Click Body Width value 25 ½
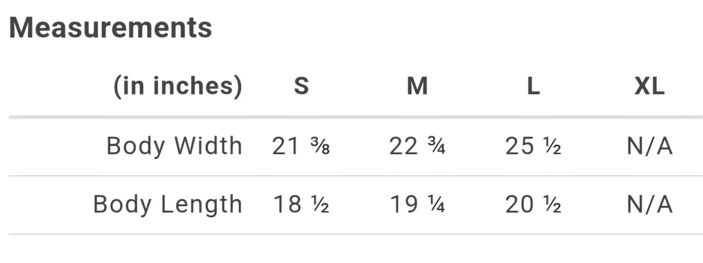The height and width of the screenshot is (263, 703). pyautogui.click(x=533, y=146)
